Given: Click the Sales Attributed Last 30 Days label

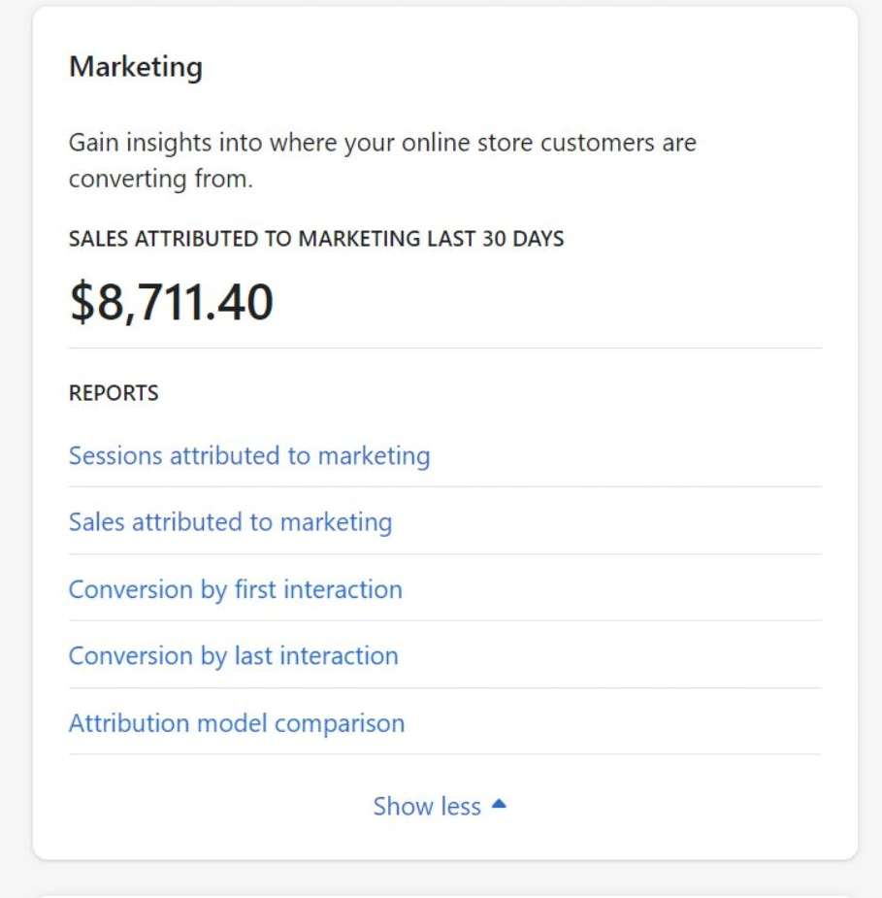Looking at the screenshot, I should (316, 238).
